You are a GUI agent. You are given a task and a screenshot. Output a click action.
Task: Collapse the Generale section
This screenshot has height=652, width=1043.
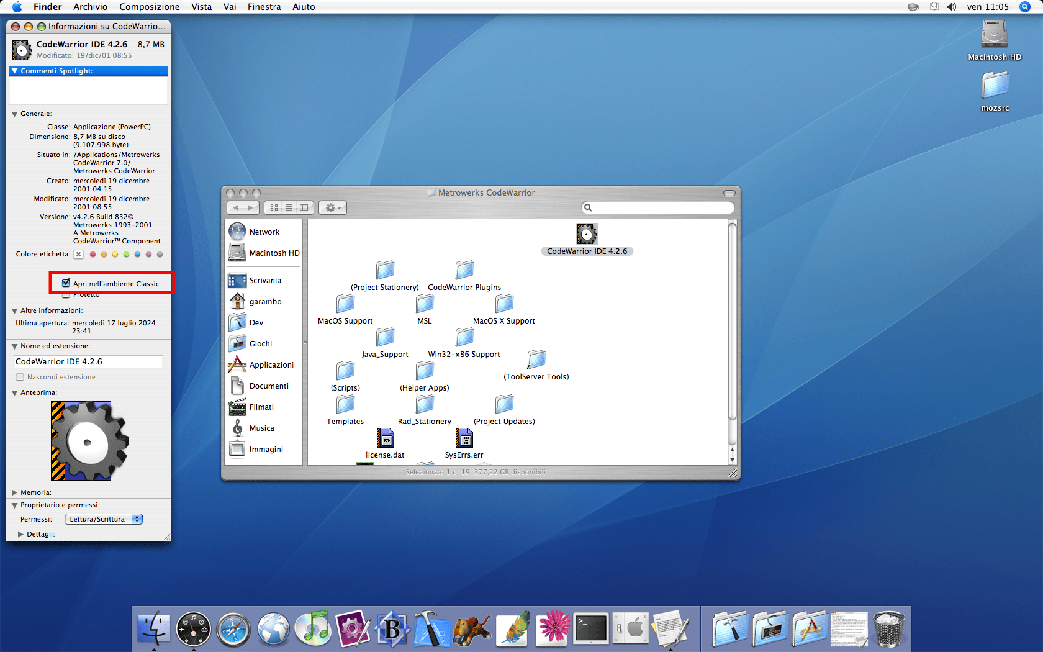pos(14,114)
